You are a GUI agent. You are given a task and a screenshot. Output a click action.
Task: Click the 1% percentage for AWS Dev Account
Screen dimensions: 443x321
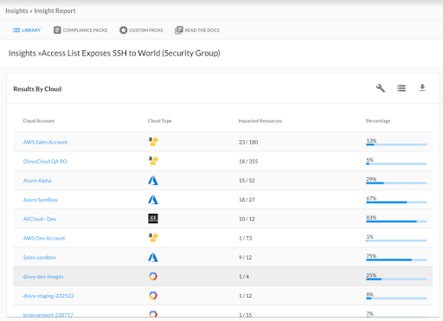pyautogui.click(x=369, y=237)
